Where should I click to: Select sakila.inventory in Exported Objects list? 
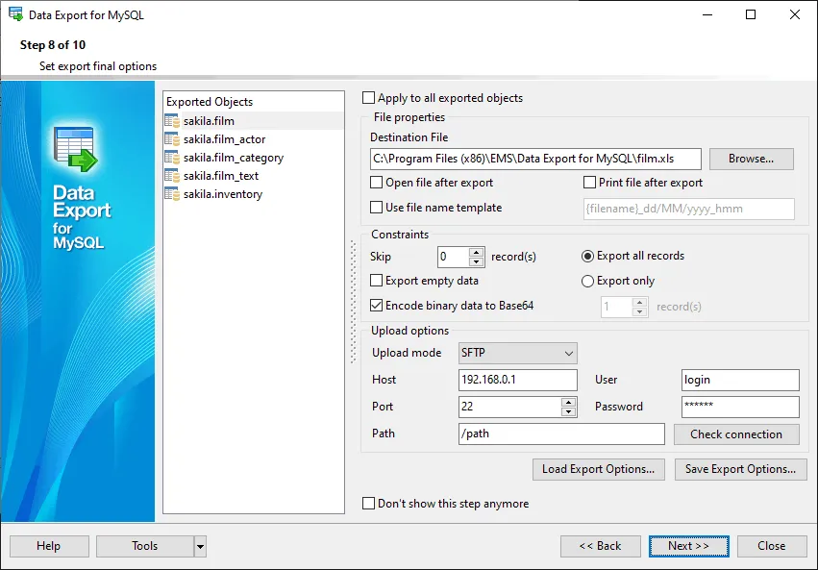(223, 194)
